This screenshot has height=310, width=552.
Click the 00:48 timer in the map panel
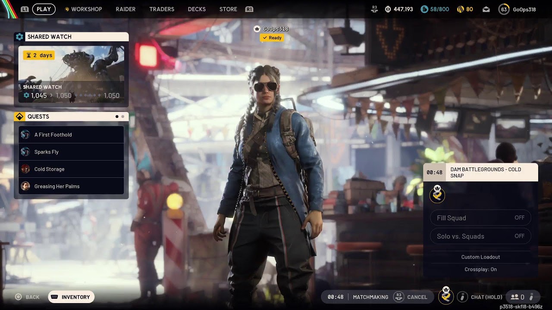click(434, 172)
